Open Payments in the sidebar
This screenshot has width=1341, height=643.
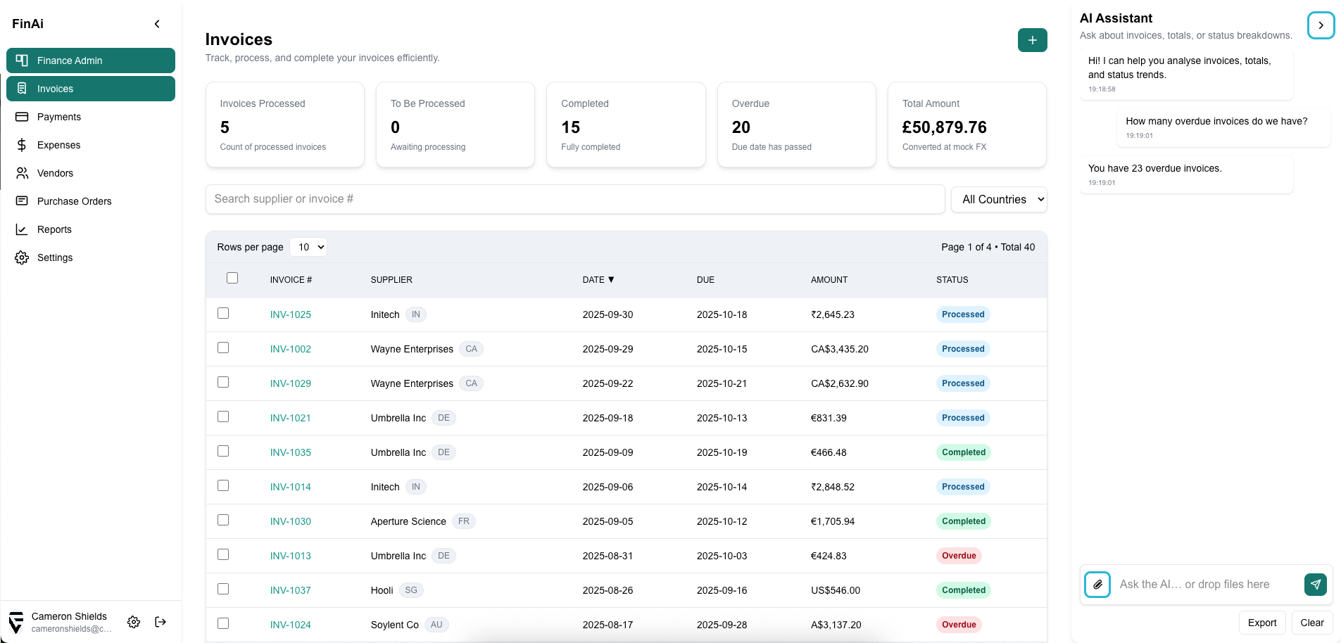click(x=59, y=117)
